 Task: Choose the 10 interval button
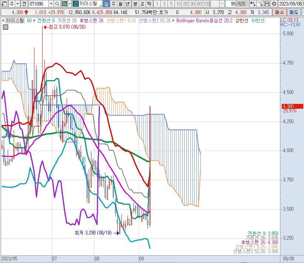[178, 3]
